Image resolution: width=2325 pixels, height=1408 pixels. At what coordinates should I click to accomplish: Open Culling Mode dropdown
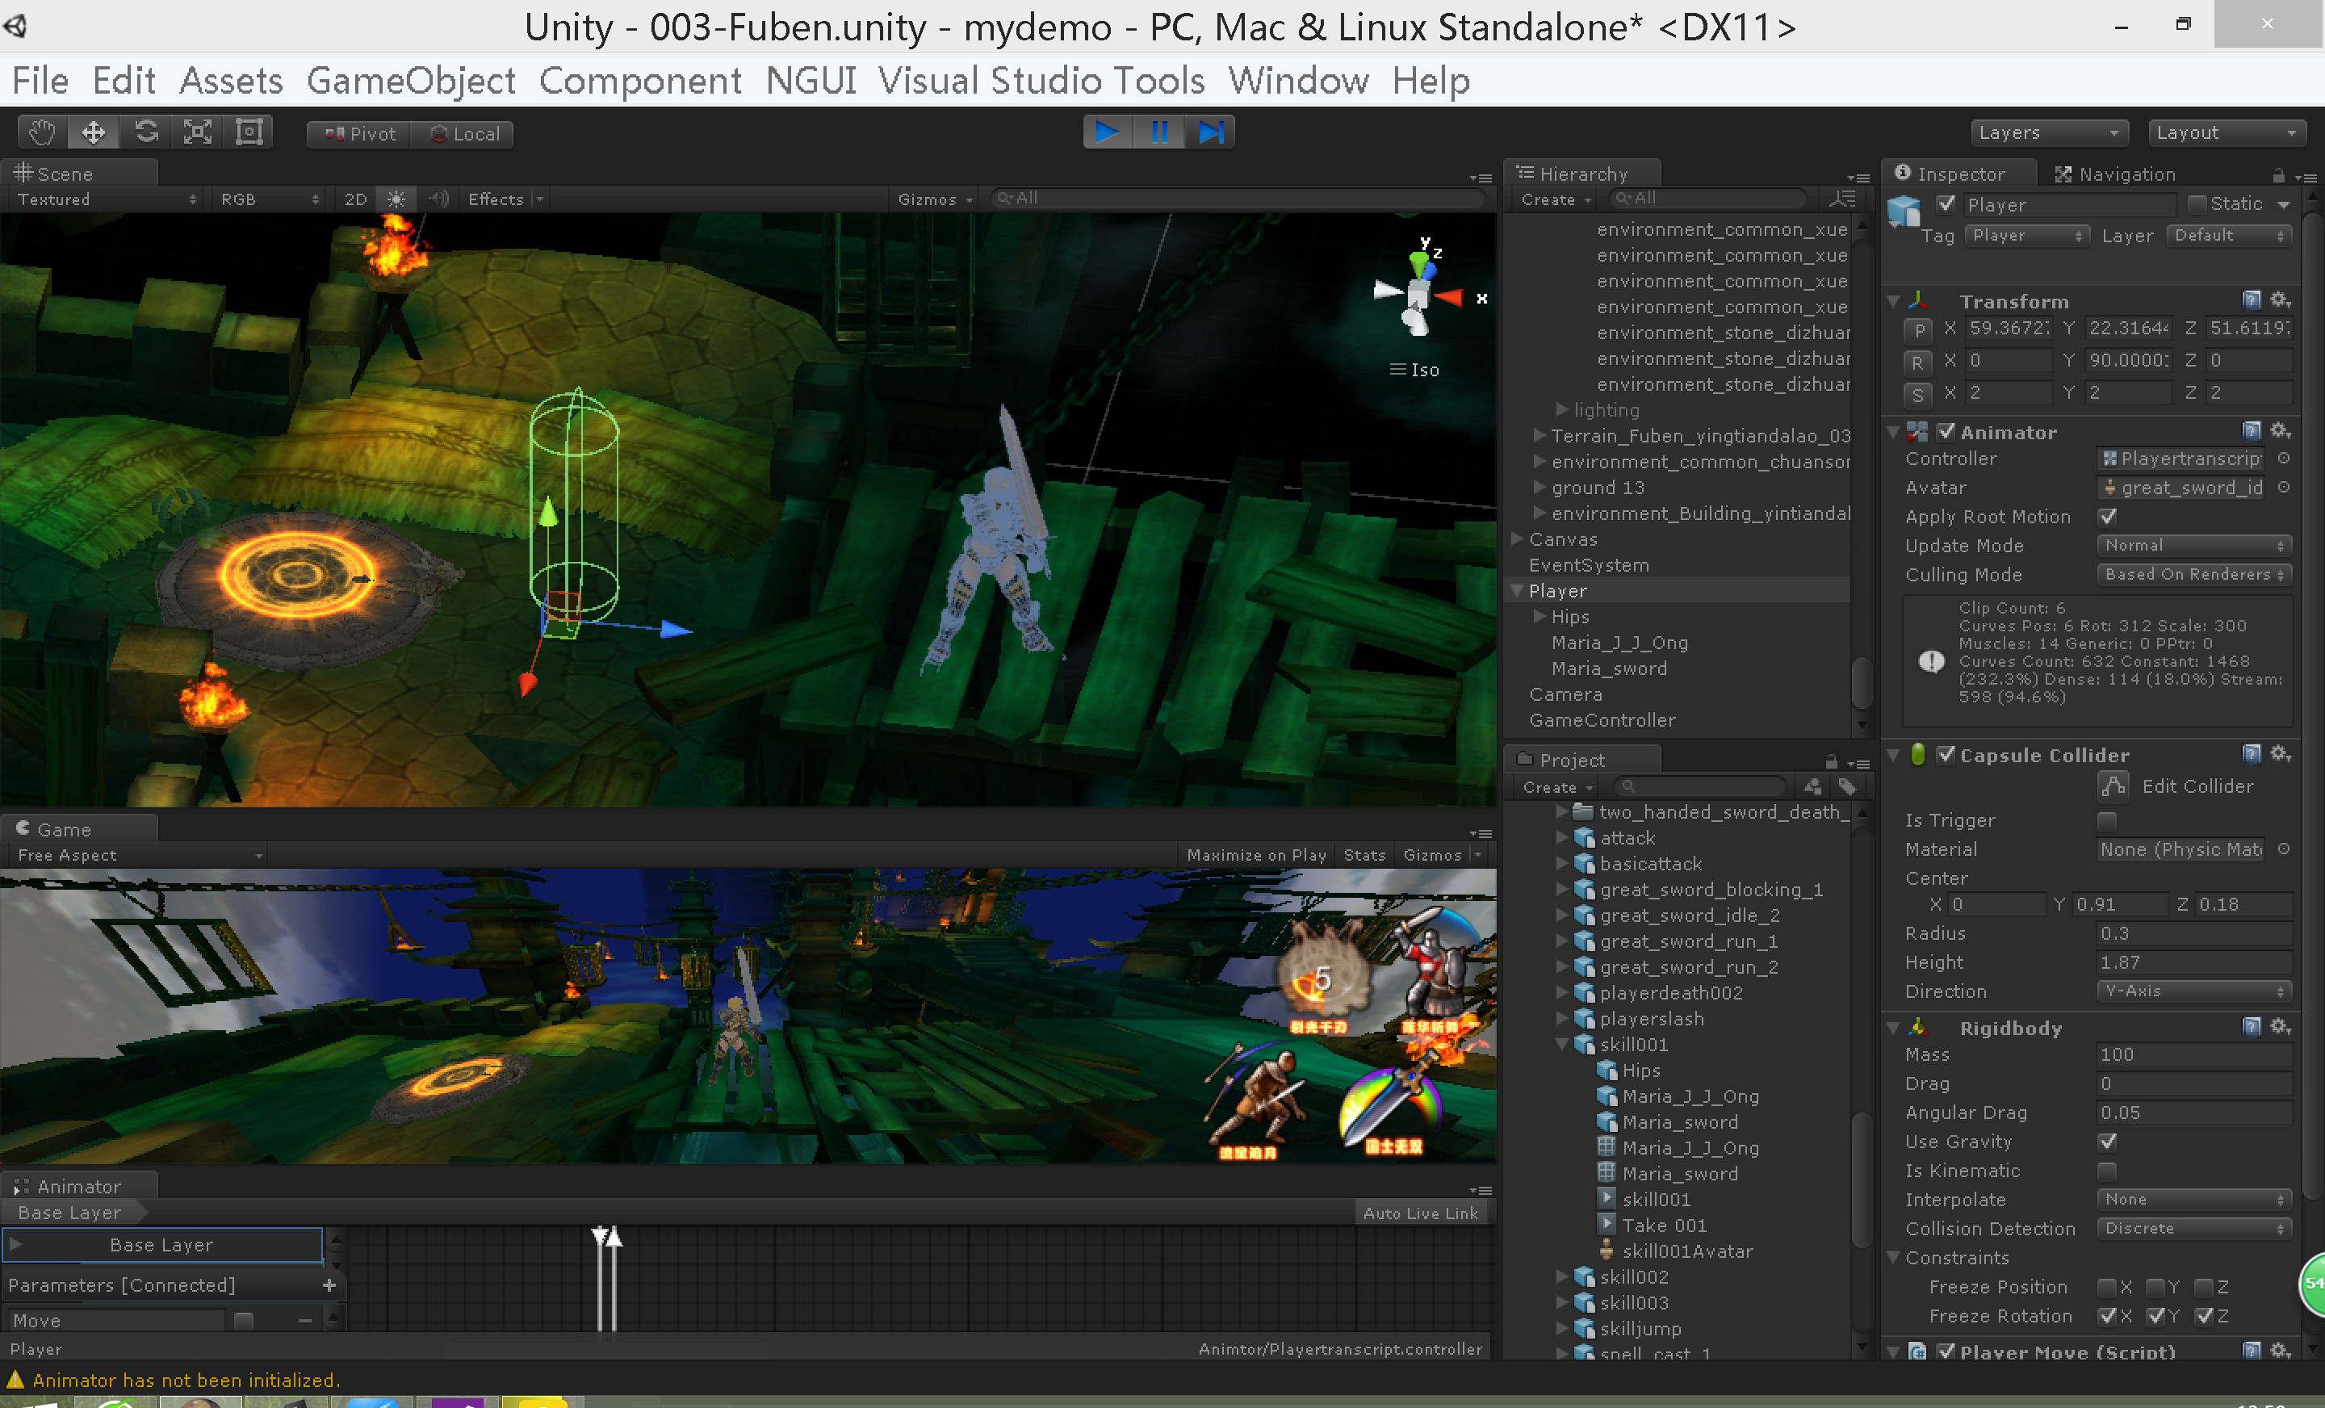tap(2194, 574)
